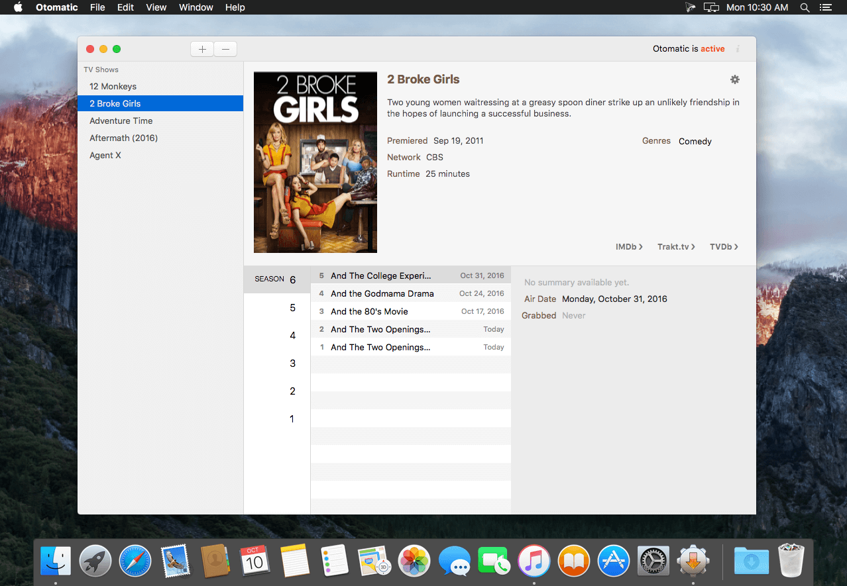Click the AirPlay display icon in menu bar
Image resolution: width=847 pixels, height=586 pixels.
[x=711, y=7]
